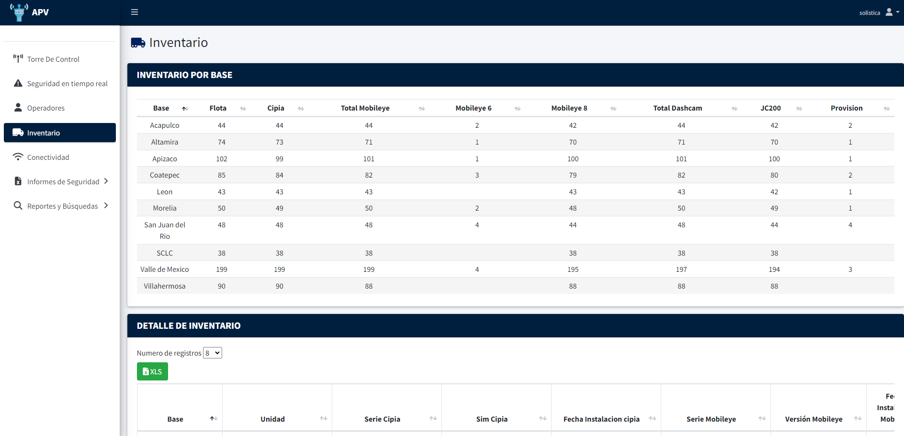The image size is (904, 436).
Task: Click the tower broadcast icon
Action: point(18,58)
